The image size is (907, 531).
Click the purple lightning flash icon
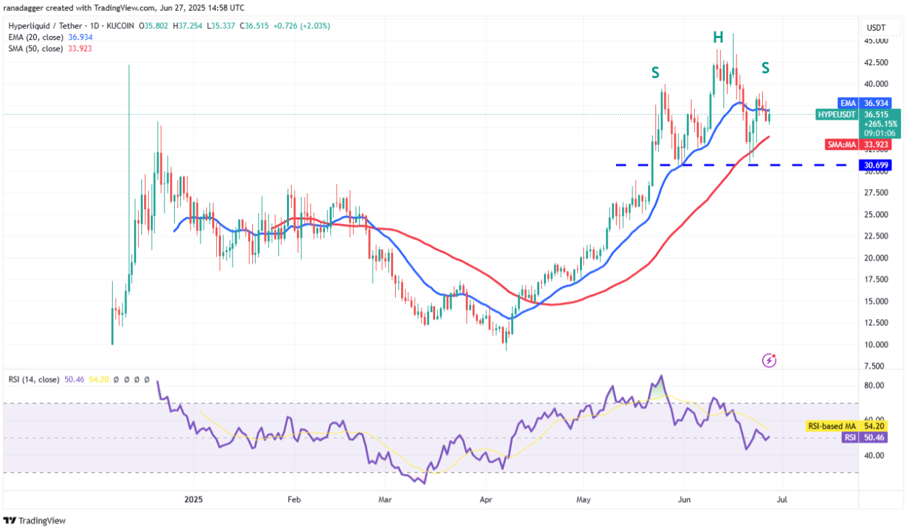click(x=769, y=360)
